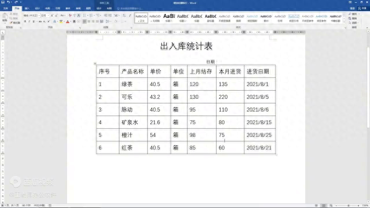Toggle strikethrough formatting

[x=40, y=21]
